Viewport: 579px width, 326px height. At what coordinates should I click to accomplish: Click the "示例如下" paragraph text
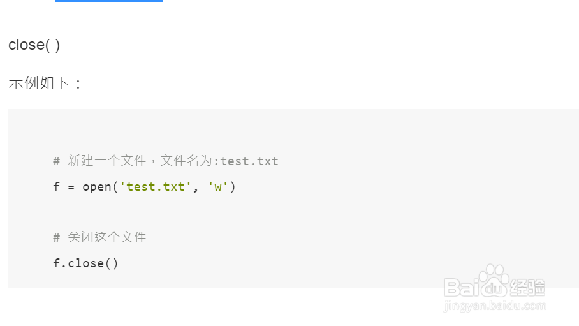click(x=39, y=83)
